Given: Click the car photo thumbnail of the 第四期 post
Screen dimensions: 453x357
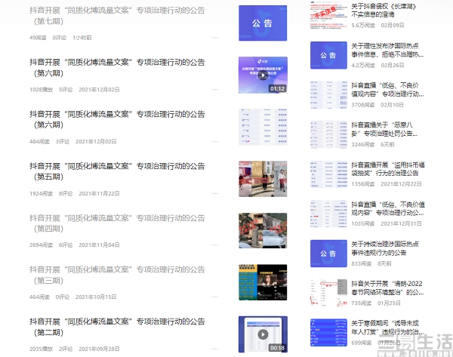Looking at the screenshot, I should coord(263,230).
